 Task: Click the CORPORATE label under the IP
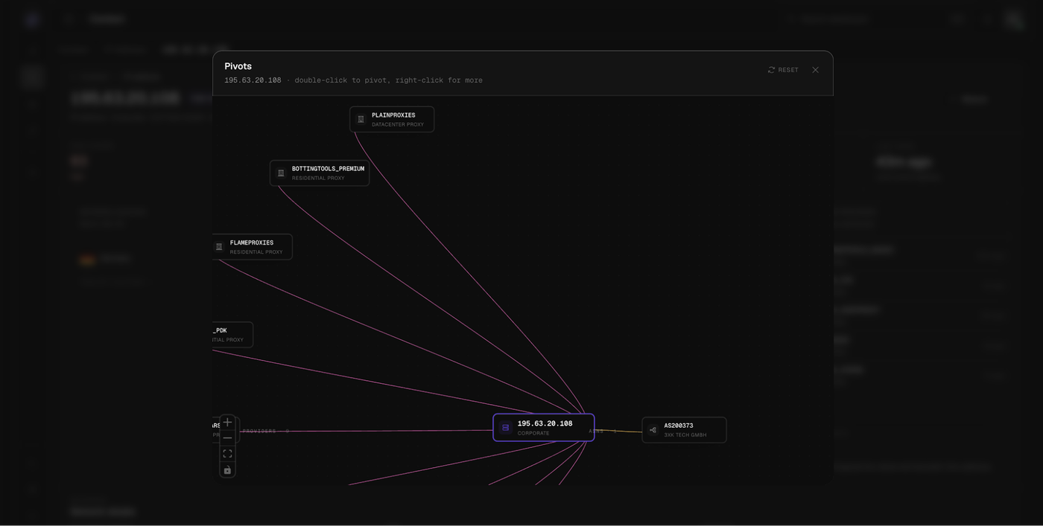[533, 433]
